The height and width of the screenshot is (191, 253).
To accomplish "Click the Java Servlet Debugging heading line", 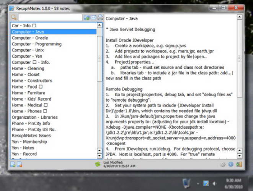I will tap(131, 29).
